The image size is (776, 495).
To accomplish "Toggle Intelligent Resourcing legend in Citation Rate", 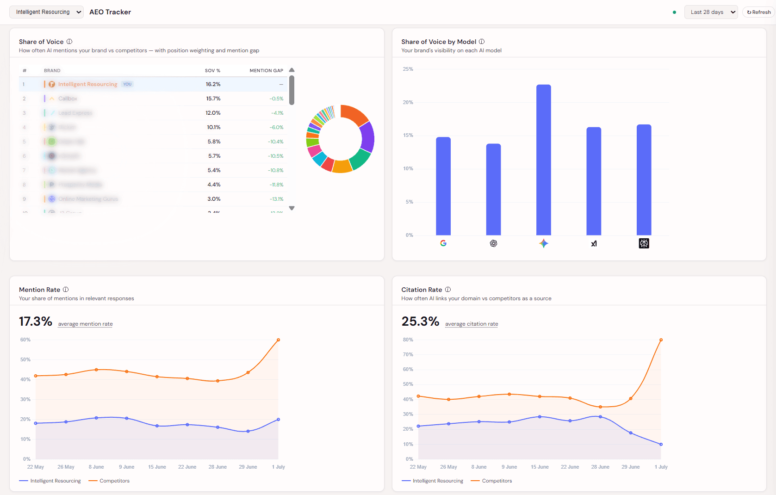I will (x=433, y=481).
